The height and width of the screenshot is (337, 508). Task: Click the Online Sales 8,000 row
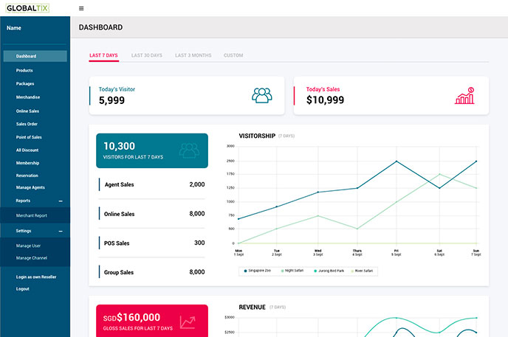click(152, 214)
